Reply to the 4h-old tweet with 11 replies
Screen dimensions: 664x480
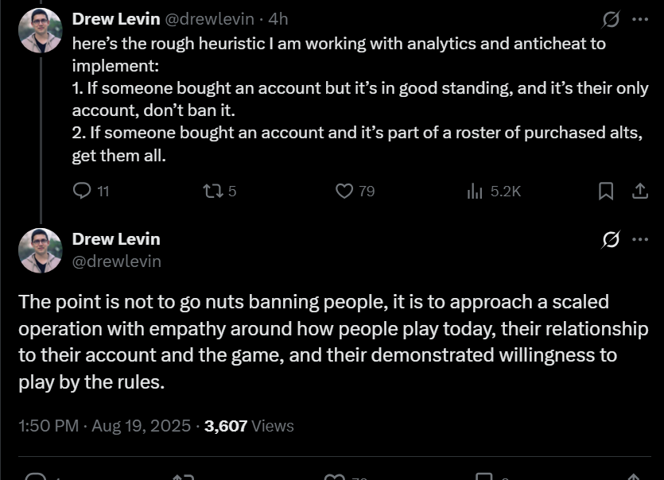click(82, 191)
